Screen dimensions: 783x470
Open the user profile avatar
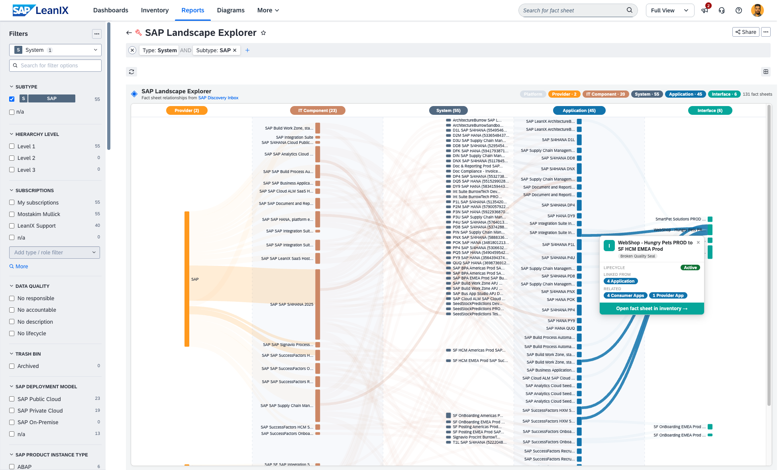[757, 10]
